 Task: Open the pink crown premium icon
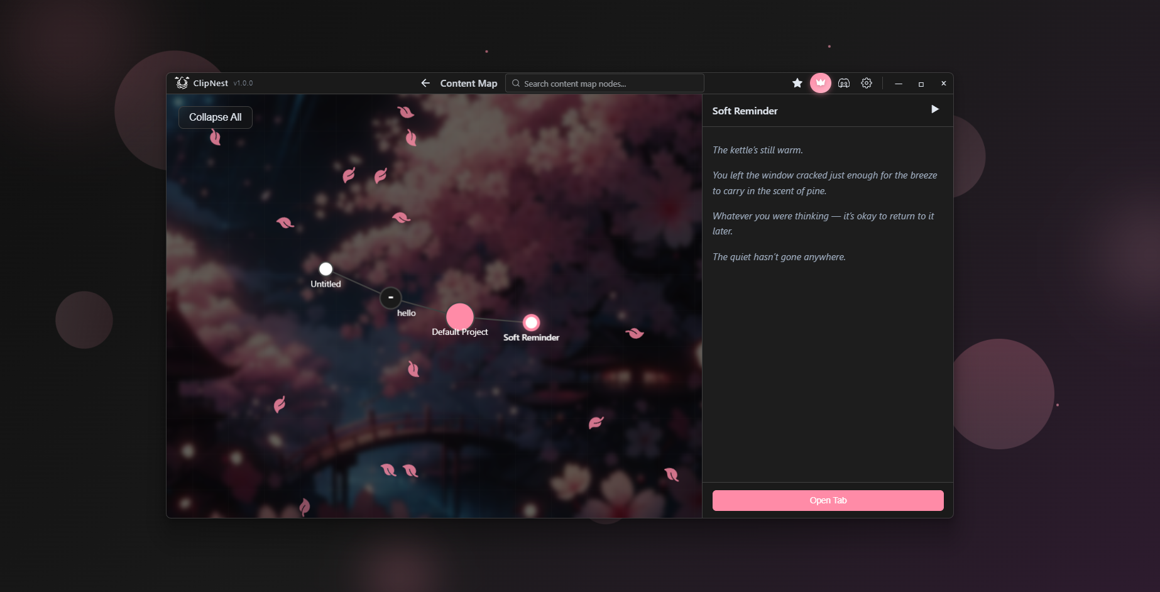(821, 83)
